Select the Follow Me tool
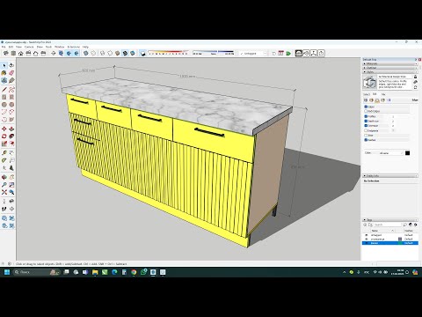422x317 pixels. 11,136
